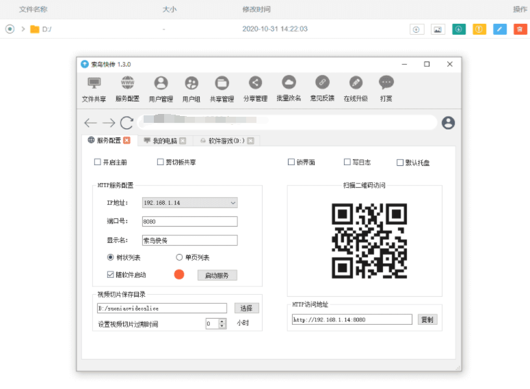Viewport: 530px width, 389px height.
Task: Switch to the 服务配置 tab
Action: pyautogui.click(x=109, y=141)
